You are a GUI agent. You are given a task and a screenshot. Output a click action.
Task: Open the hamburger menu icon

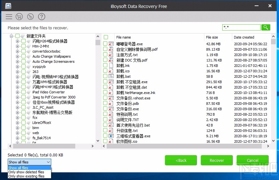tap(9, 17)
